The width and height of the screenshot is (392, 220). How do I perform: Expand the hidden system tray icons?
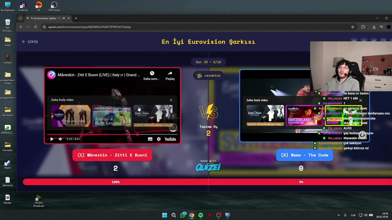(338, 215)
